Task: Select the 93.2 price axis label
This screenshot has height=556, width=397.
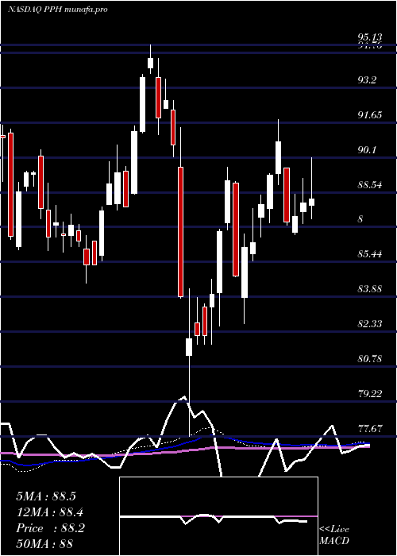Action: tap(367, 80)
